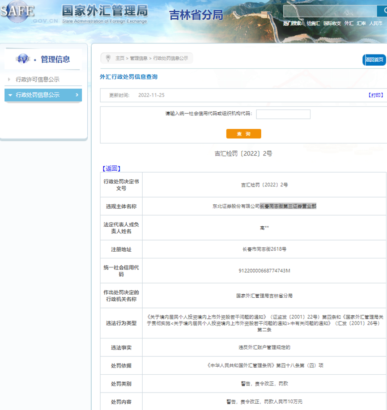Click hot search term 国际收支
The width and height of the screenshot is (387, 410).
[x=332, y=23]
